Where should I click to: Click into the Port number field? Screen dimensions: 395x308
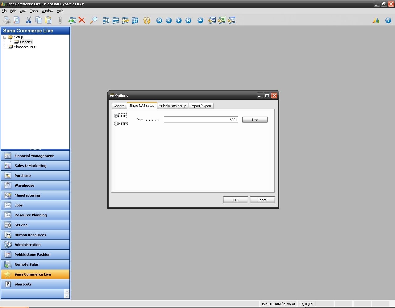click(201, 120)
